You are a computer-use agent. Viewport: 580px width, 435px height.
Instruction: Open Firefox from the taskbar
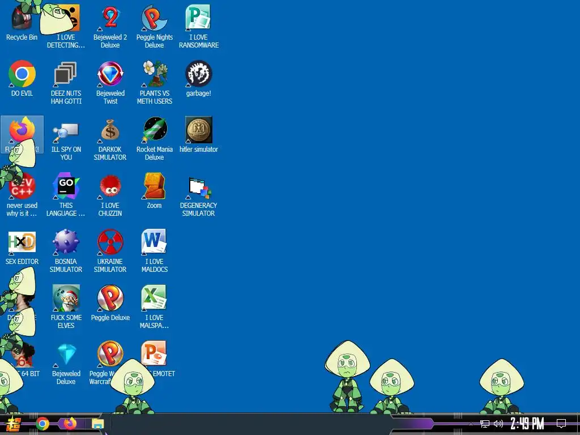70,424
